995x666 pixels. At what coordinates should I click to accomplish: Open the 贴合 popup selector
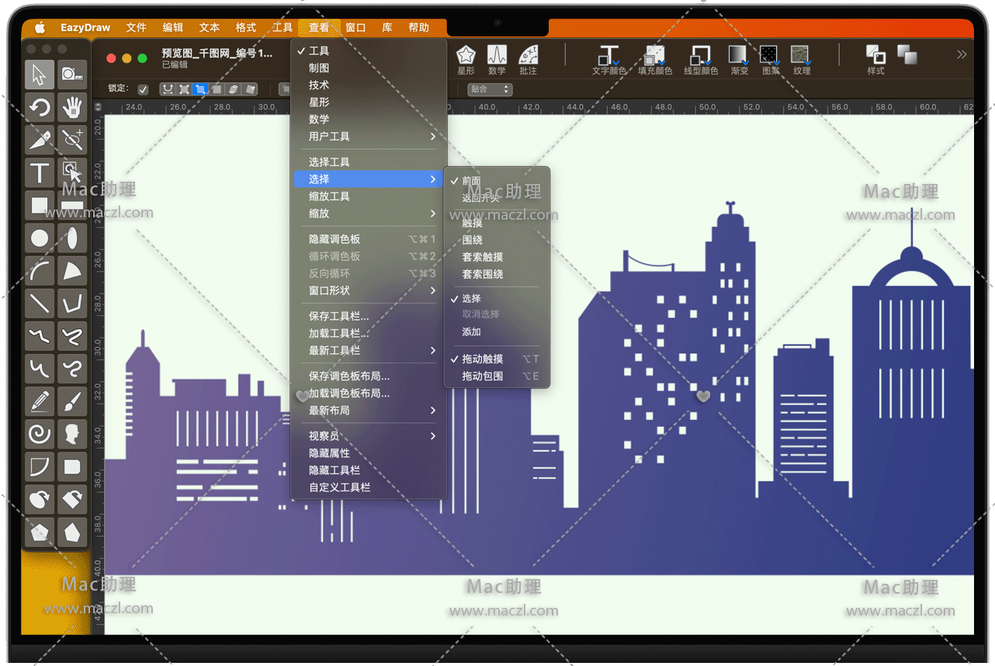[x=490, y=89]
